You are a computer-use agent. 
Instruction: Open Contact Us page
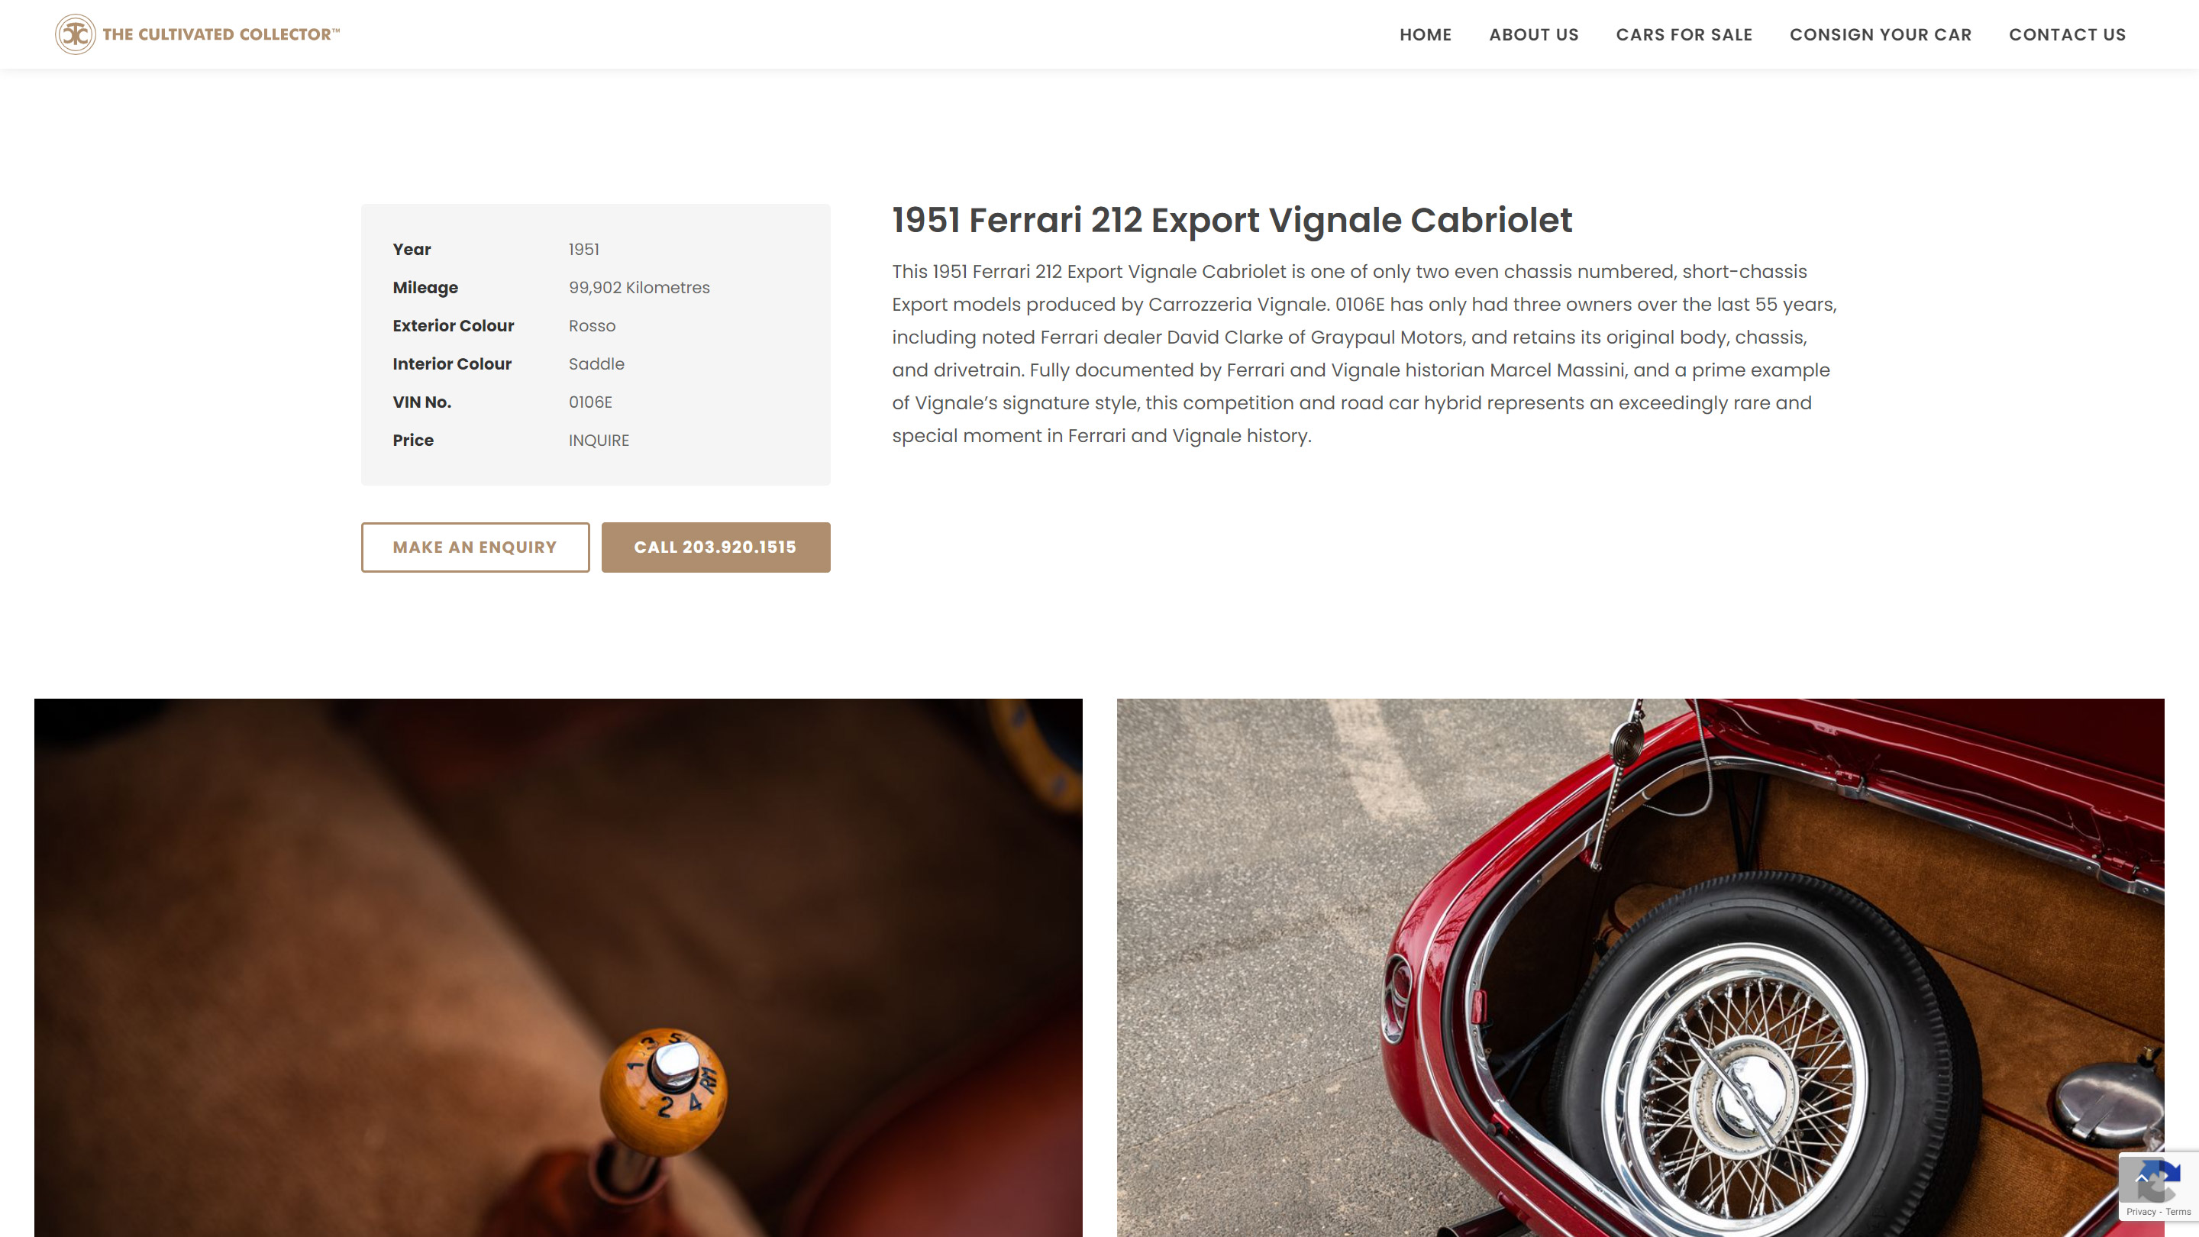pos(2067,35)
